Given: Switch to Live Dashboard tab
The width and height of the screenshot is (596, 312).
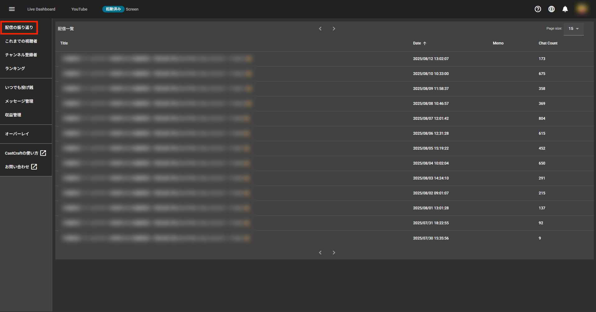Looking at the screenshot, I should tap(41, 9).
